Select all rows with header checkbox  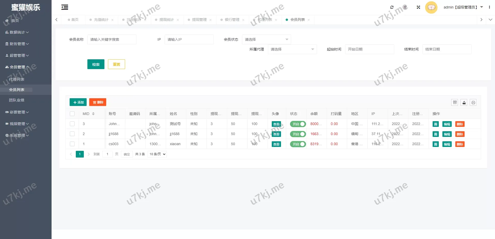tap(72, 114)
